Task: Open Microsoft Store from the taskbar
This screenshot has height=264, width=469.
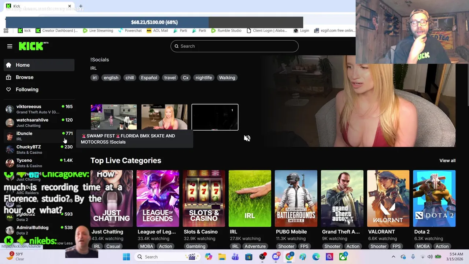Action: coord(249,257)
